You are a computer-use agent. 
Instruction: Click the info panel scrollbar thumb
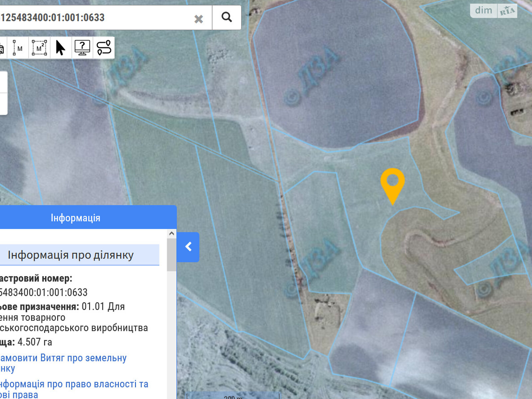coord(172,254)
